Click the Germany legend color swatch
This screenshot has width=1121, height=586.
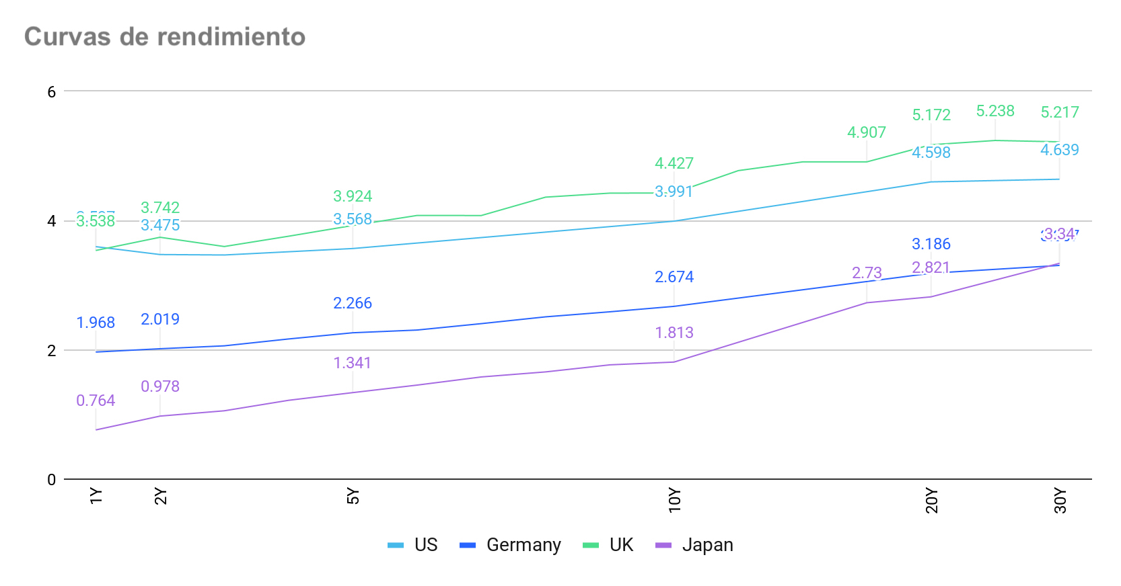pyautogui.click(x=468, y=545)
